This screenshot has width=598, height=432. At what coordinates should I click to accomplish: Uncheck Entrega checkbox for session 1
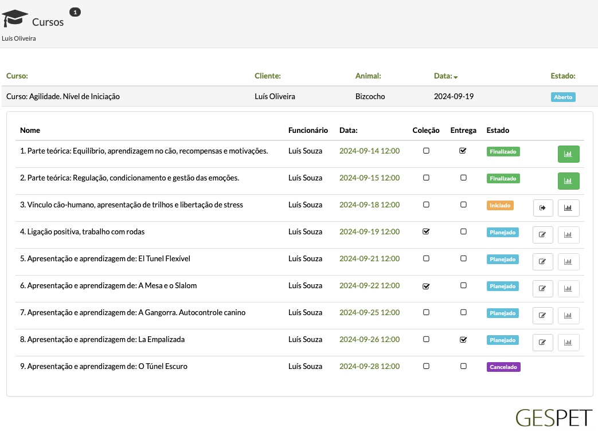463,151
